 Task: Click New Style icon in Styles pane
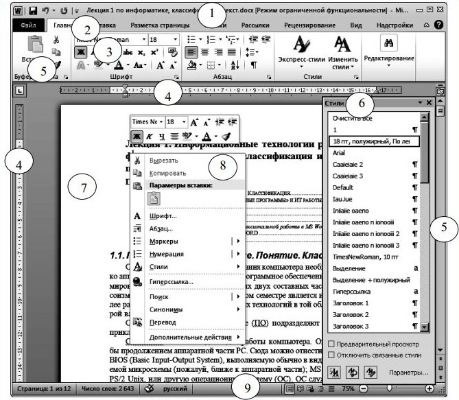334,372
